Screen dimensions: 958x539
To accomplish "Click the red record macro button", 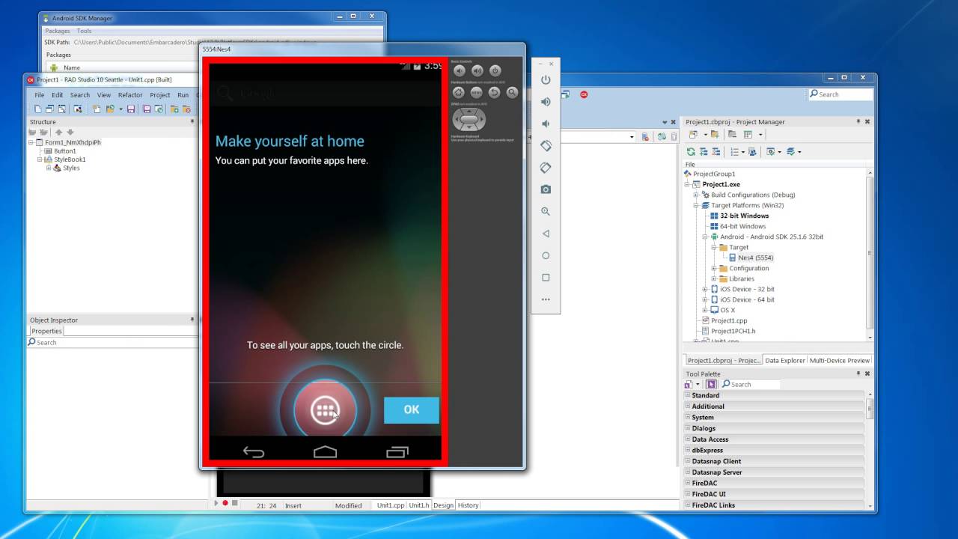I will (225, 503).
